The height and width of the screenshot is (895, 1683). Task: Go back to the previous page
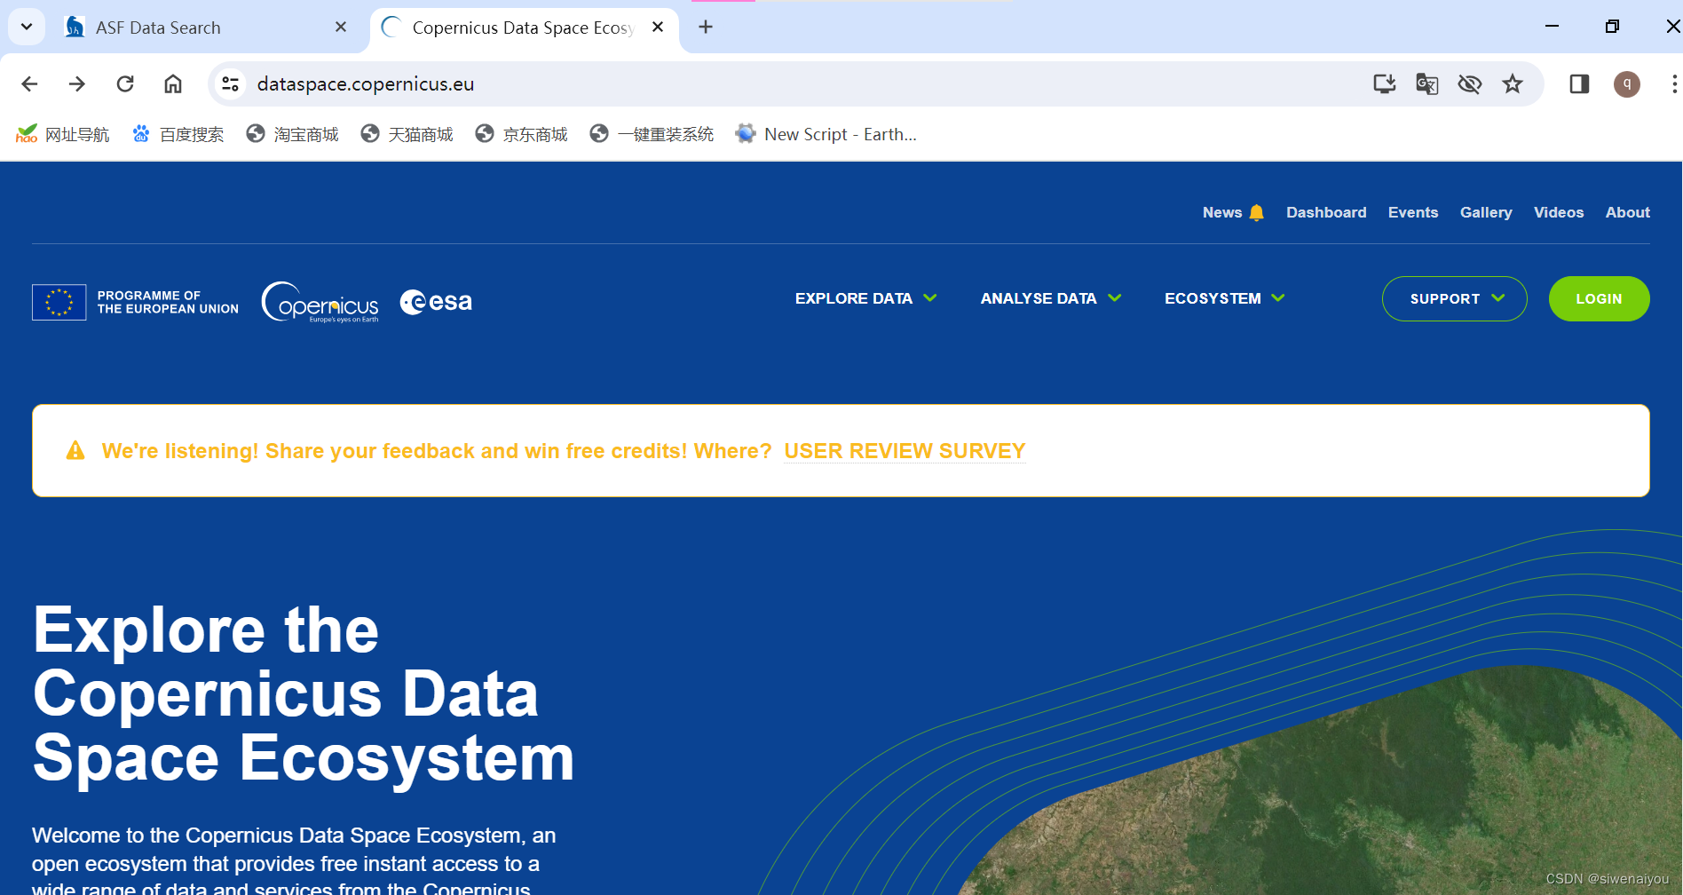[x=29, y=83]
